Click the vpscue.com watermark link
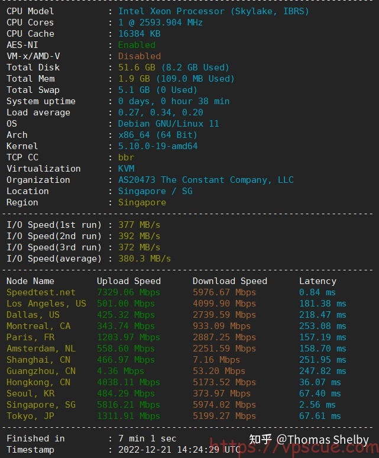Image resolution: width=379 pixels, height=458 pixels. (294, 447)
